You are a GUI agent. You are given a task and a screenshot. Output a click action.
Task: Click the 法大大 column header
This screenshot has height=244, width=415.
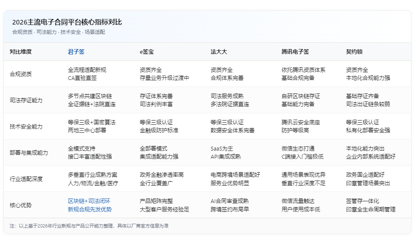click(219, 52)
